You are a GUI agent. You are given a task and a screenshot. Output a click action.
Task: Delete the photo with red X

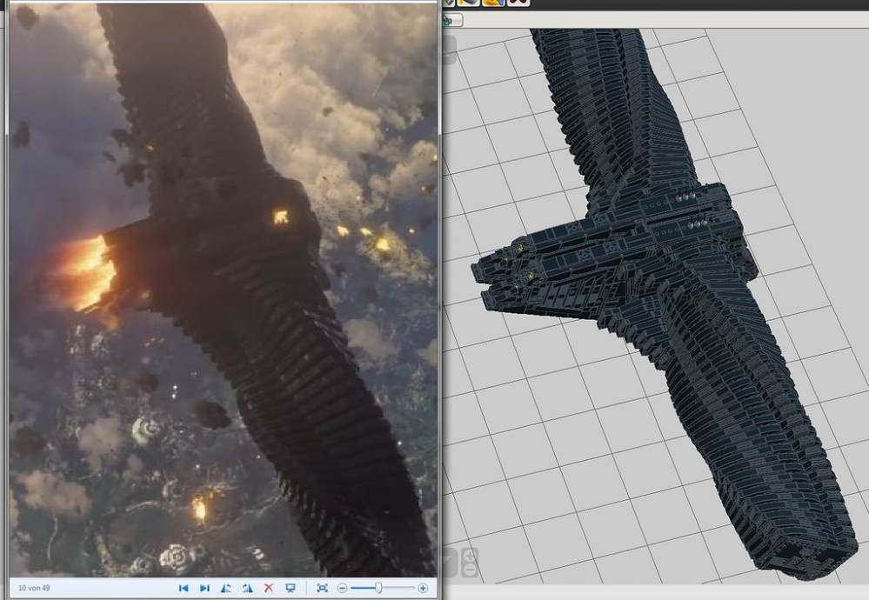pyautogui.click(x=269, y=588)
